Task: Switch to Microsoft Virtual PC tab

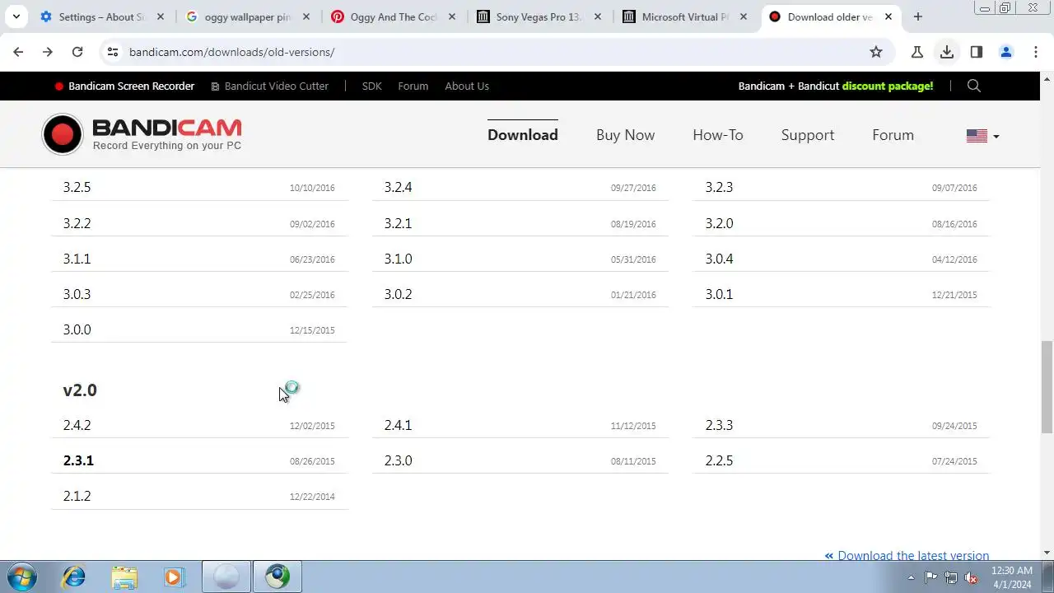Action: point(685,16)
